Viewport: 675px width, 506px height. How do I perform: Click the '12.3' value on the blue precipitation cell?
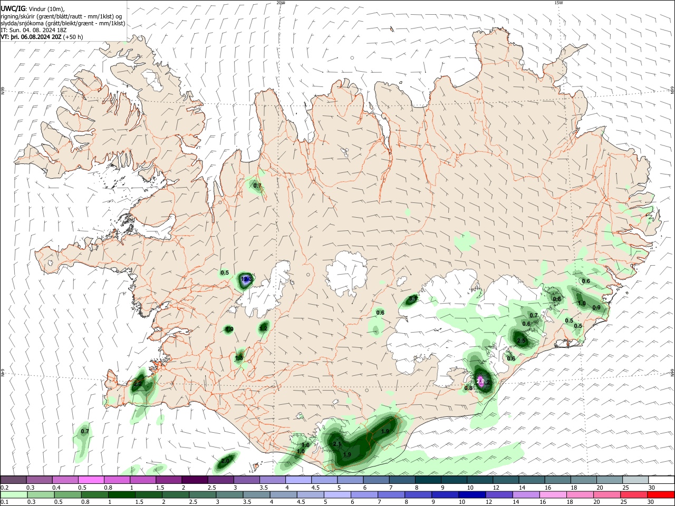246,279
